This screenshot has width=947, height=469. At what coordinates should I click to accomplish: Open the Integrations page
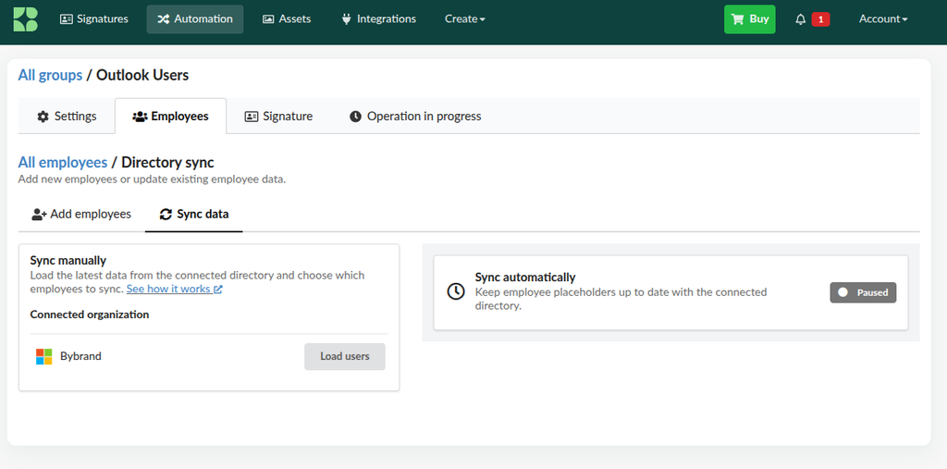(x=378, y=19)
